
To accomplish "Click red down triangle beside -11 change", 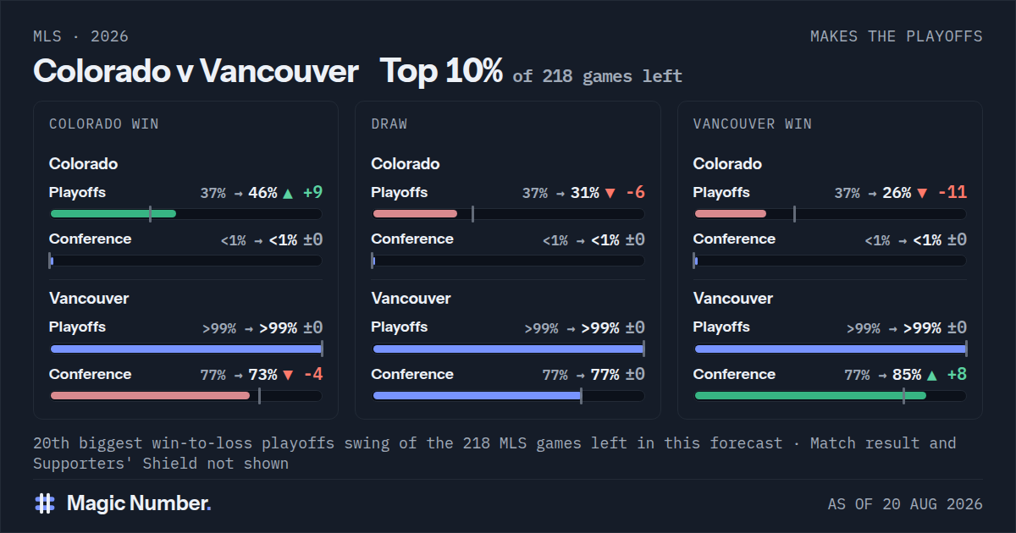I will pos(922,193).
